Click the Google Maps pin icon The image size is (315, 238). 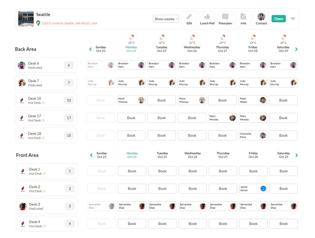point(38,23)
